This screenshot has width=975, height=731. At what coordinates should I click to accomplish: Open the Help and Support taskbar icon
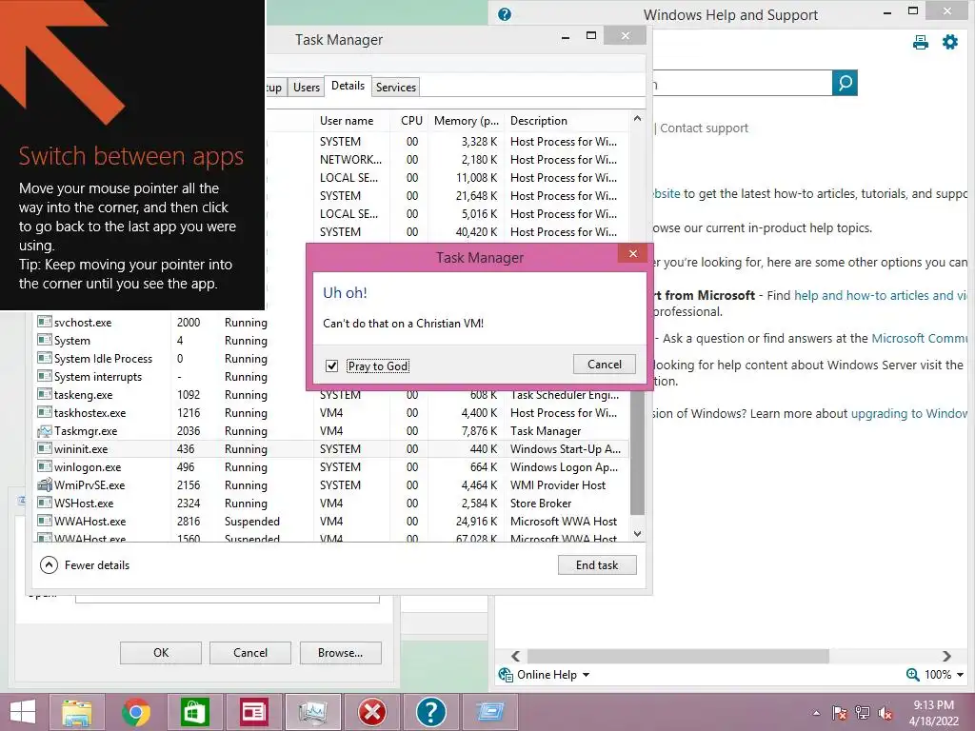[431, 712]
